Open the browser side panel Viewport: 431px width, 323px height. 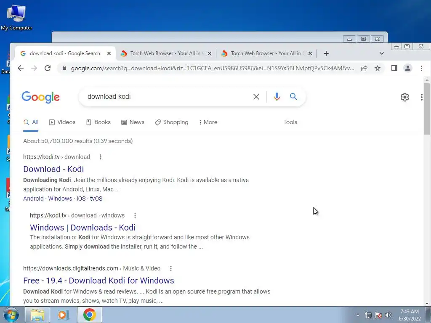coord(394,68)
